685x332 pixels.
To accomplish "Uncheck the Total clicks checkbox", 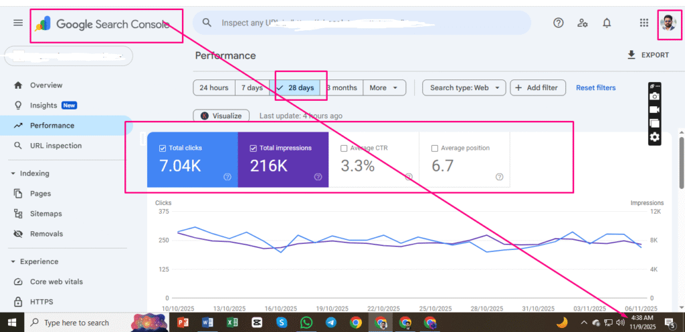I will pos(163,148).
